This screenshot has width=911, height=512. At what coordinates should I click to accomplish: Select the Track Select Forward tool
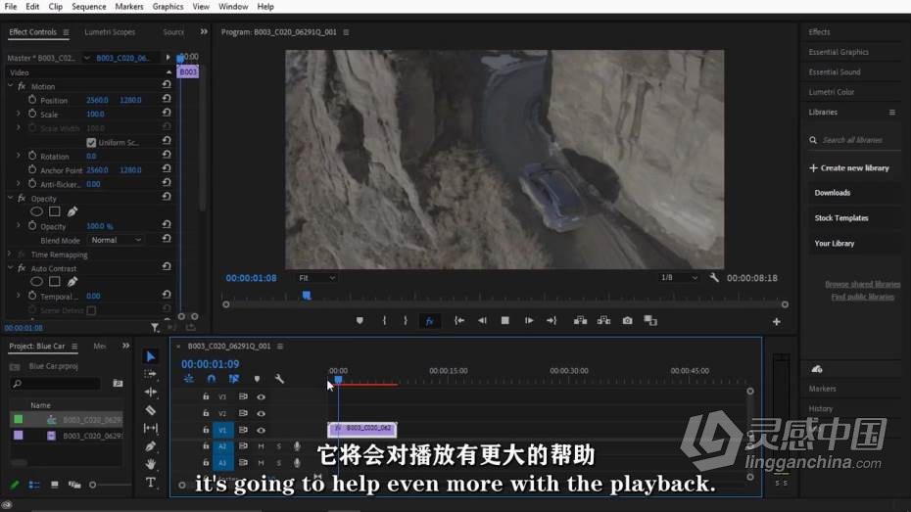point(151,374)
